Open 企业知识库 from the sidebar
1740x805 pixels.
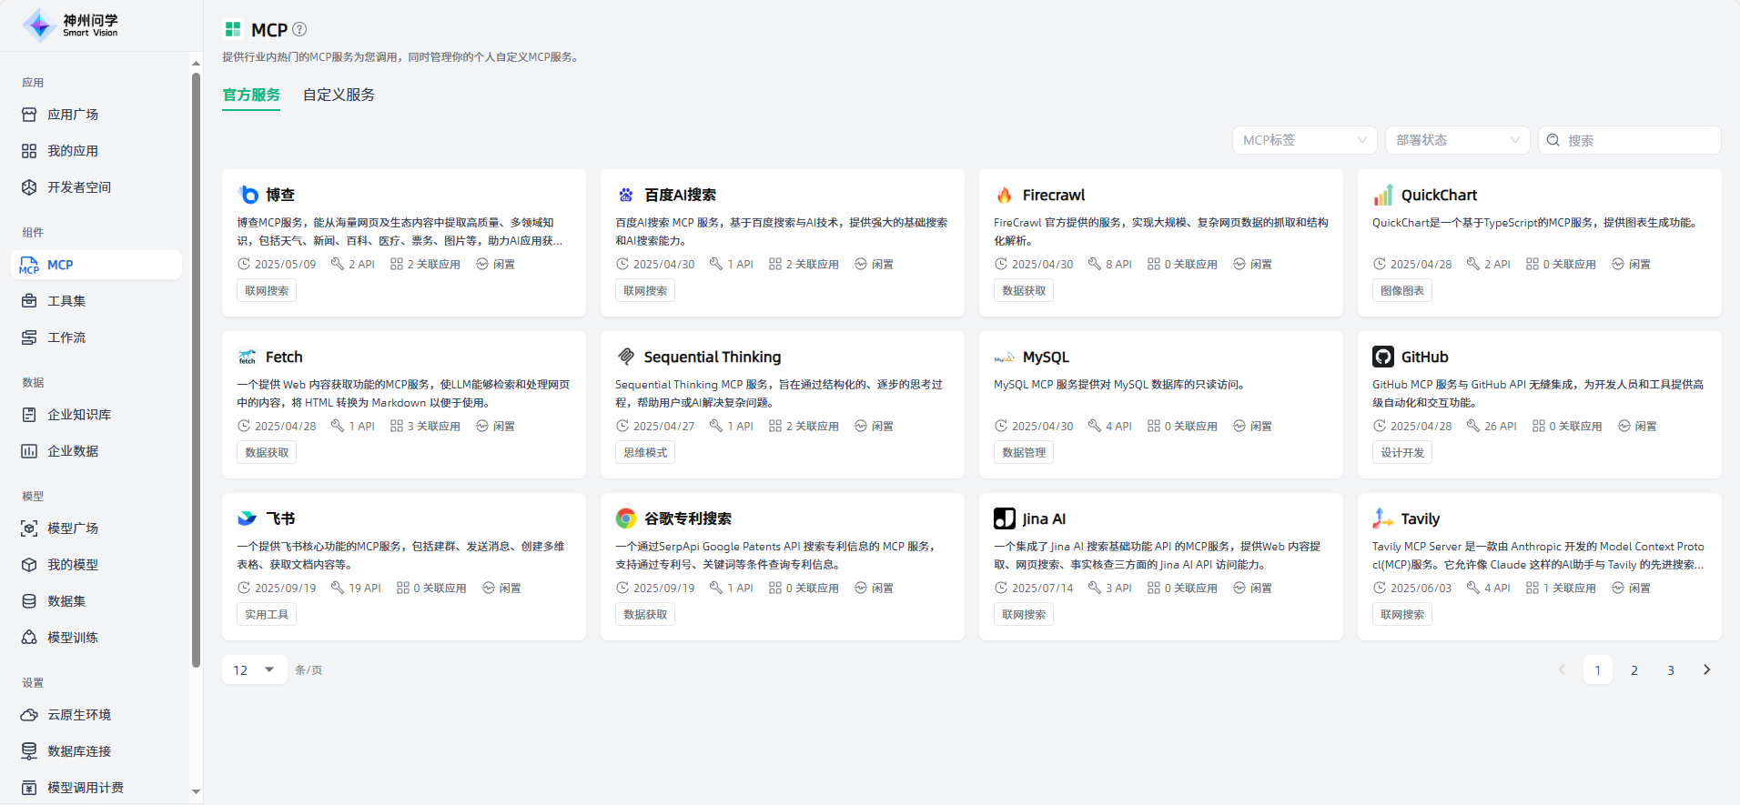(x=79, y=415)
